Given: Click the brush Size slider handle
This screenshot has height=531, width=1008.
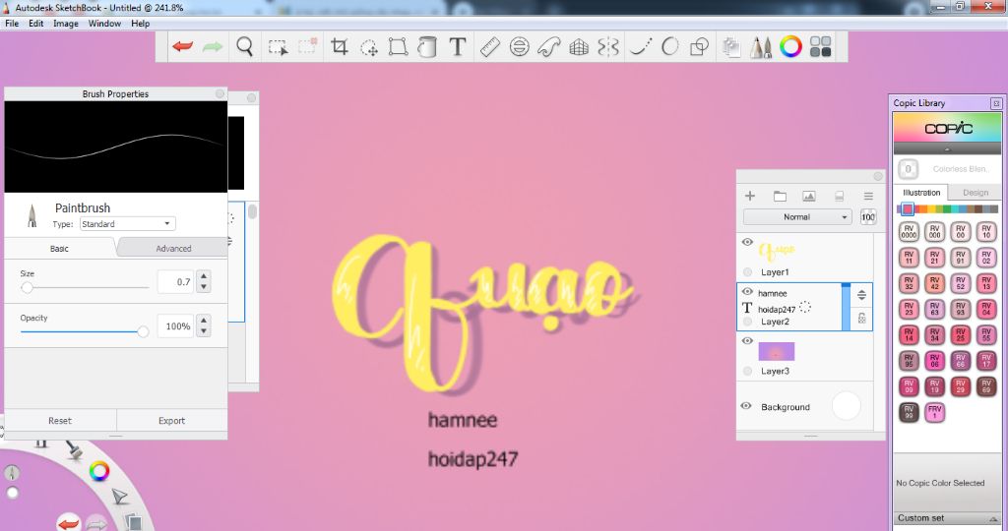Looking at the screenshot, I should tap(27, 288).
